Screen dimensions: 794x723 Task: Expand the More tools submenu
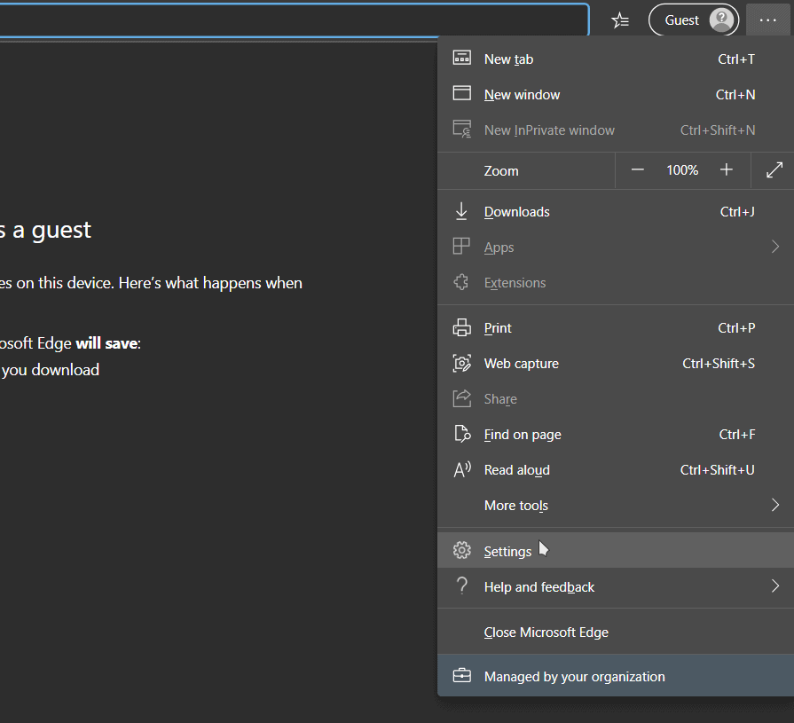774,505
